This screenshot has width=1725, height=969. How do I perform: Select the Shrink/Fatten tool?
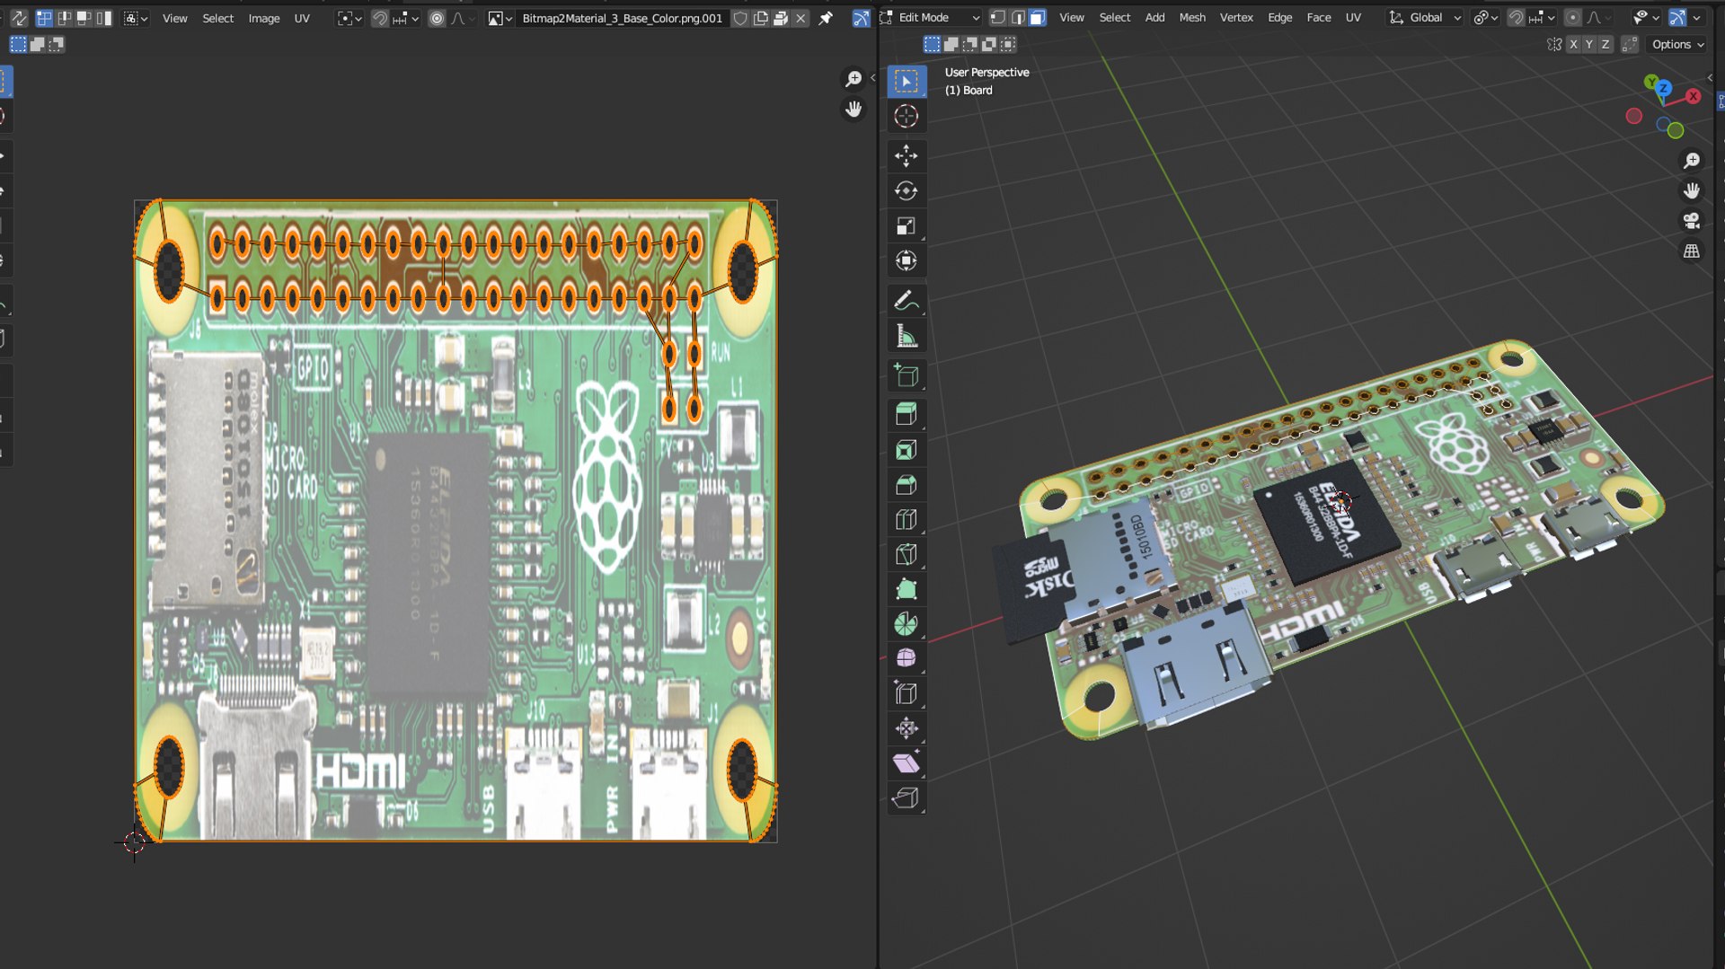[906, 728]
